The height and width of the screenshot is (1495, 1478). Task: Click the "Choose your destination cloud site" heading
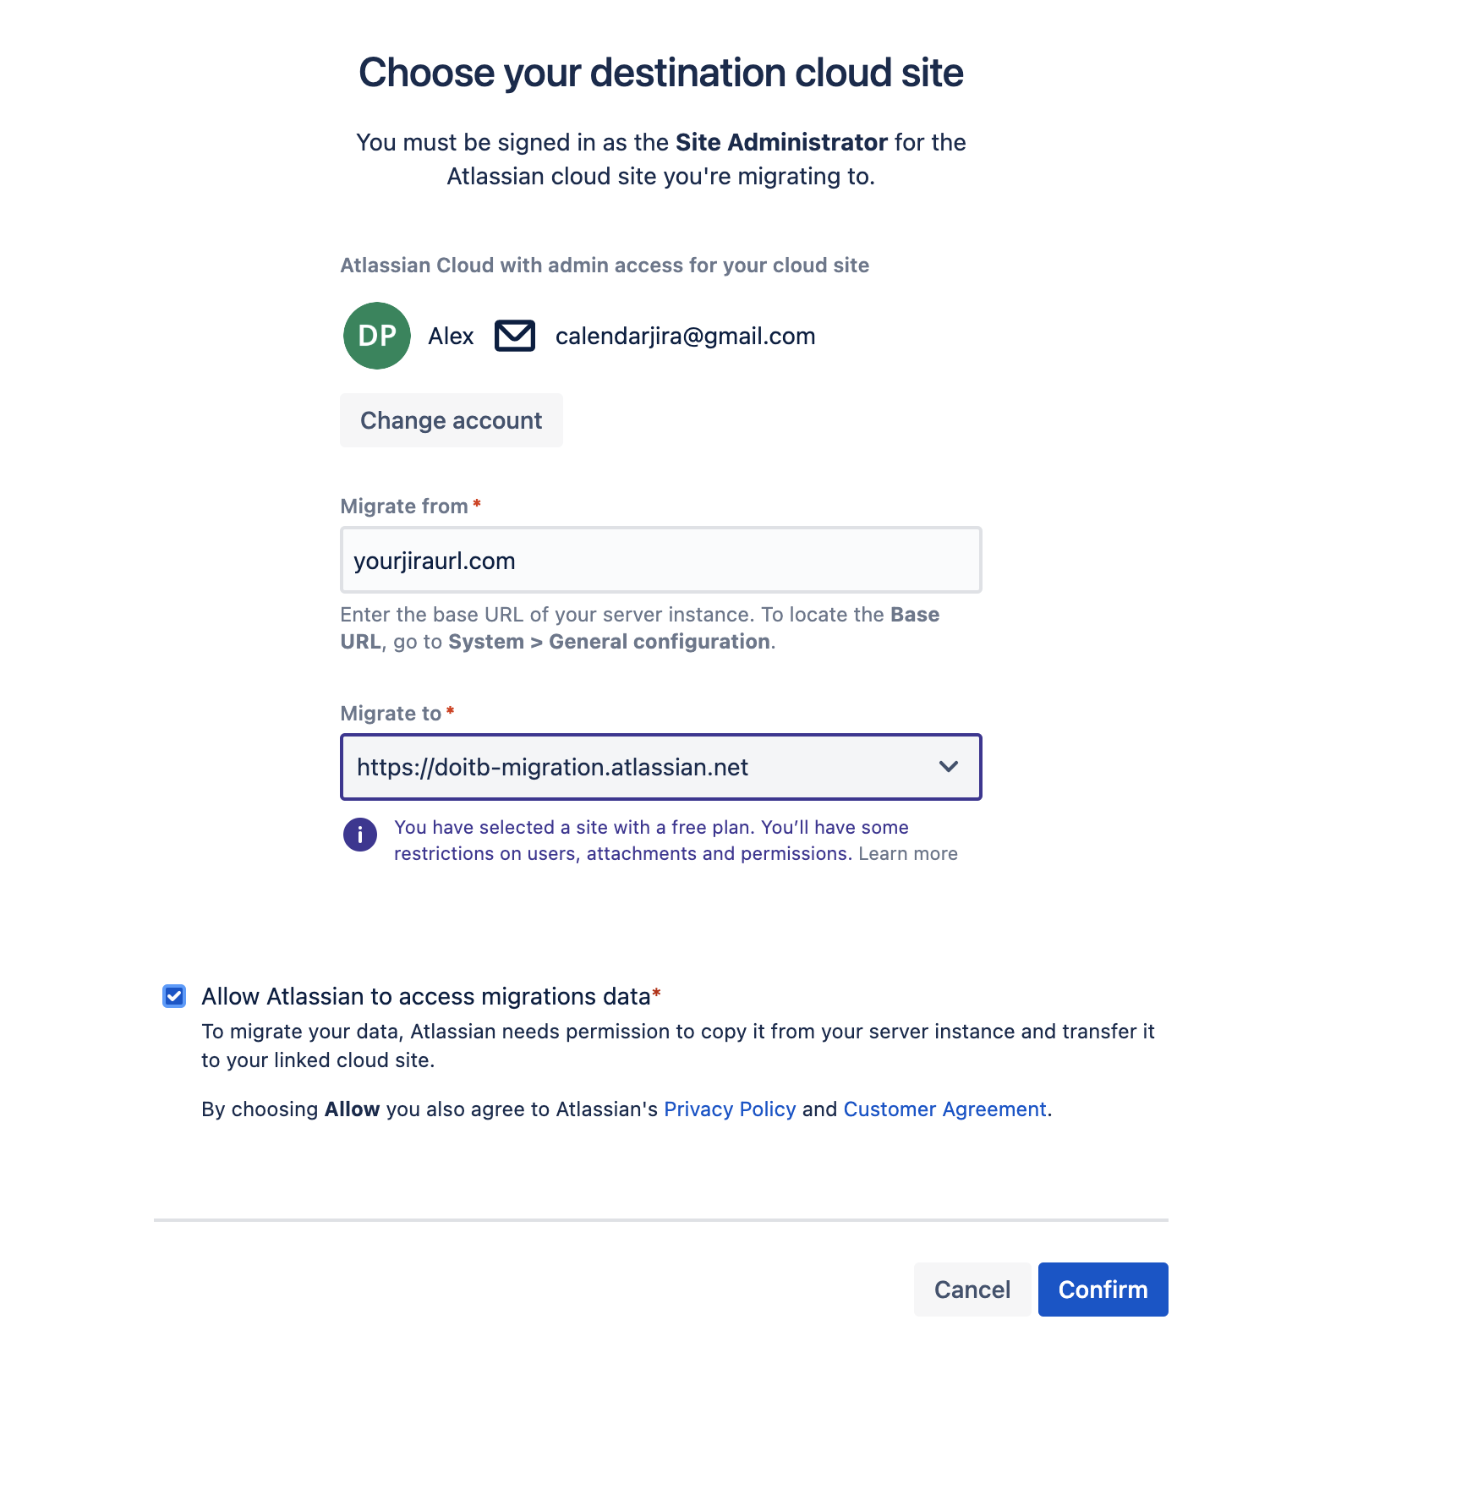tap(660, 73)
